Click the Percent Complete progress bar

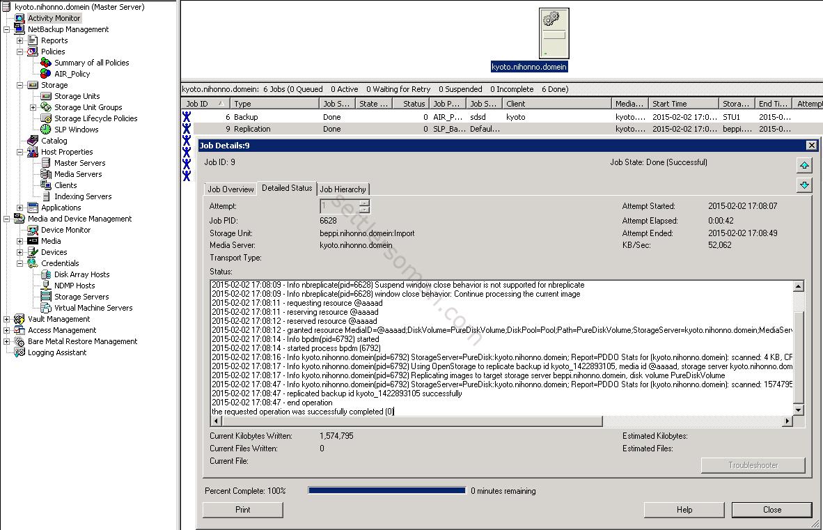(387, 490)
